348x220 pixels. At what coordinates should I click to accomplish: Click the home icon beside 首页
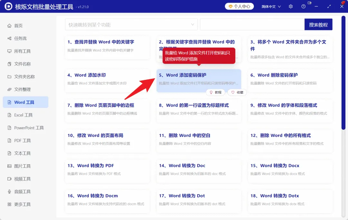coord(9,26)
